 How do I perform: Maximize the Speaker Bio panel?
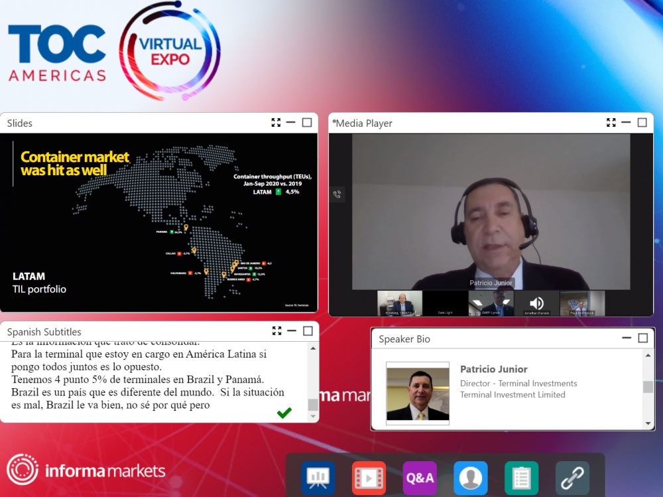click(643, 338)
